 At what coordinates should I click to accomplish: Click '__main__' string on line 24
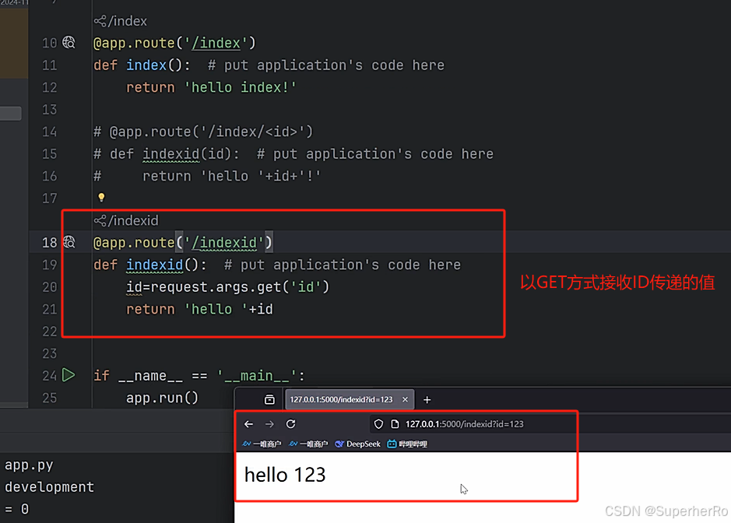point(256,376)
